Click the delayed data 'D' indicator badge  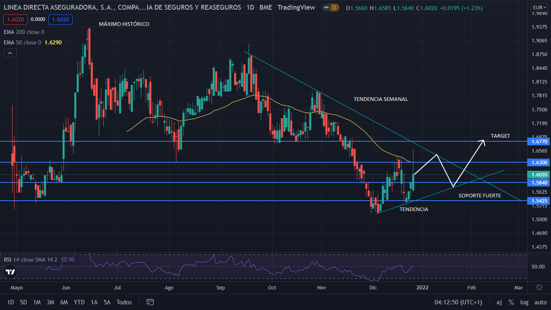(334, 8)
